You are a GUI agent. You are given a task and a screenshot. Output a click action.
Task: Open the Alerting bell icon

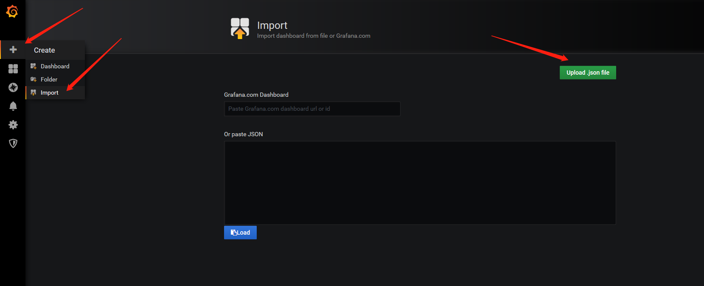click(x=13, y=106)
